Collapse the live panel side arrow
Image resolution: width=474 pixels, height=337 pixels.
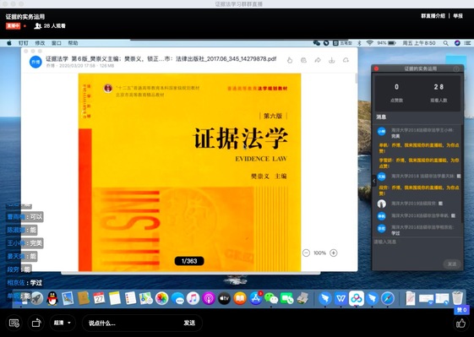point(374,181)
